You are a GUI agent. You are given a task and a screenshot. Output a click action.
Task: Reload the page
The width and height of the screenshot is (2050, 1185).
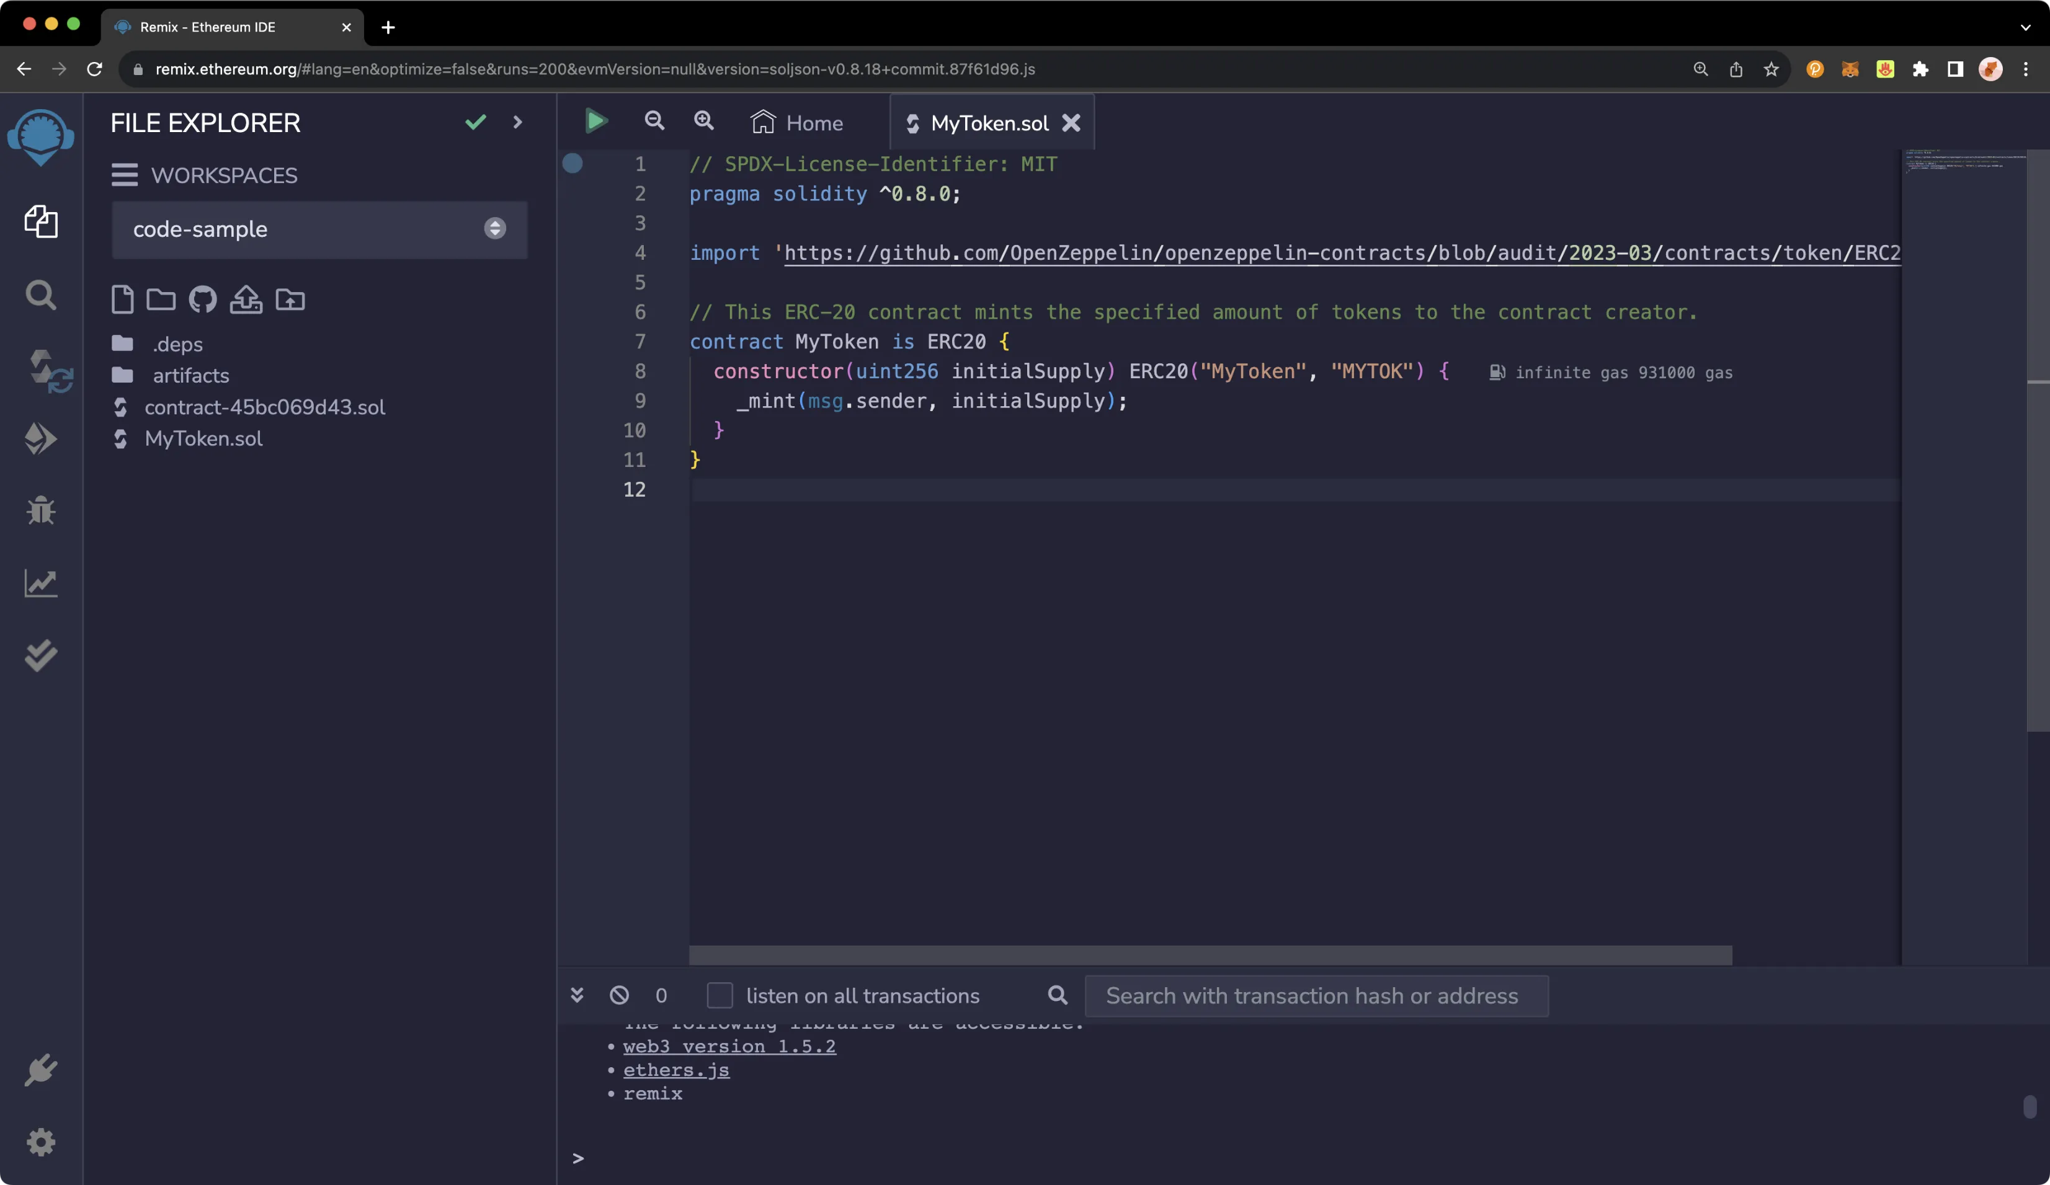pos(94,69)
